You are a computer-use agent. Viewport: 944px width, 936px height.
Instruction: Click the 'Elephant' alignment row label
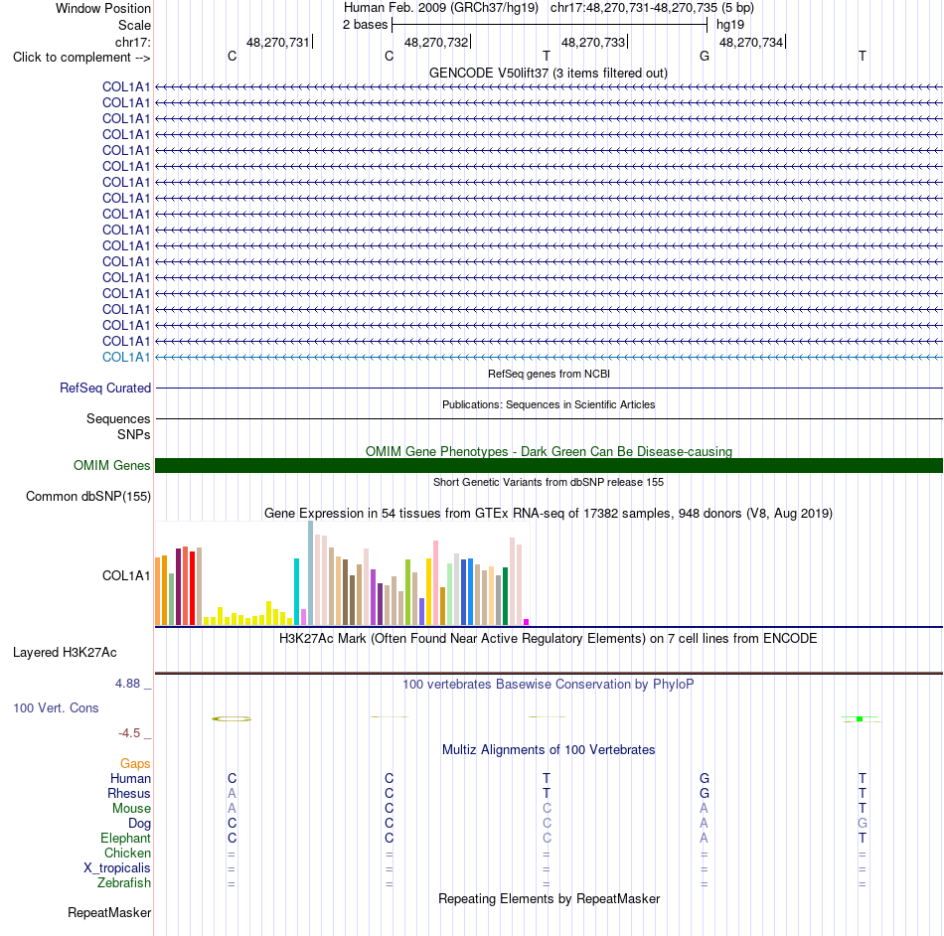coord(125,839)
